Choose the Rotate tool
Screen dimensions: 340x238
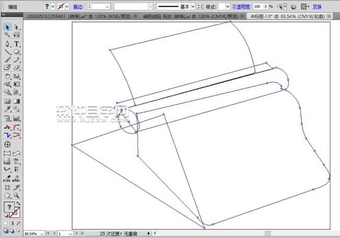[7, 76]
